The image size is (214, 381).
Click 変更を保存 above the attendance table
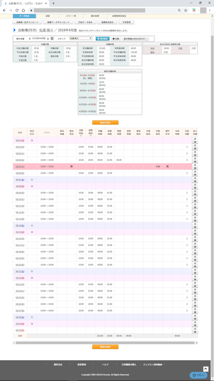point(105,122)
